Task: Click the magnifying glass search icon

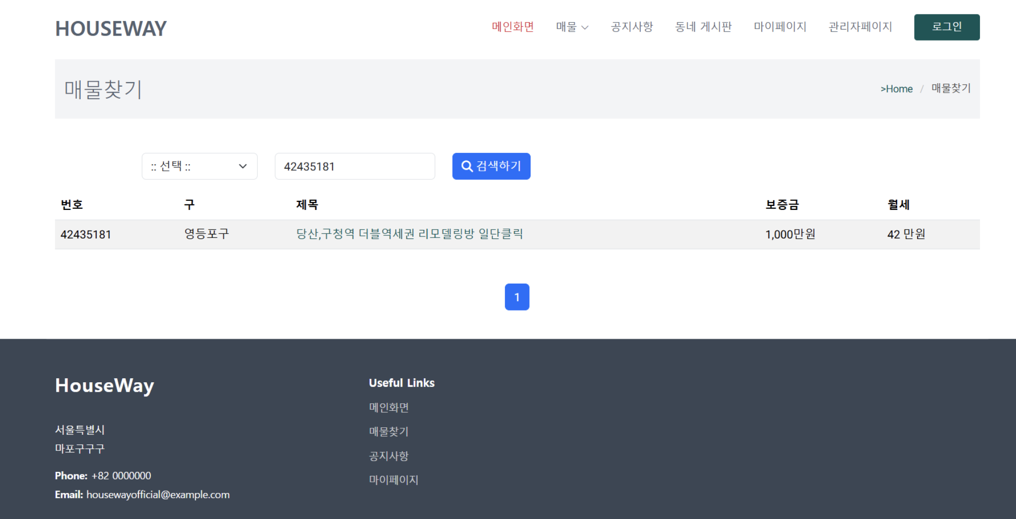Action: click(466, 166)
